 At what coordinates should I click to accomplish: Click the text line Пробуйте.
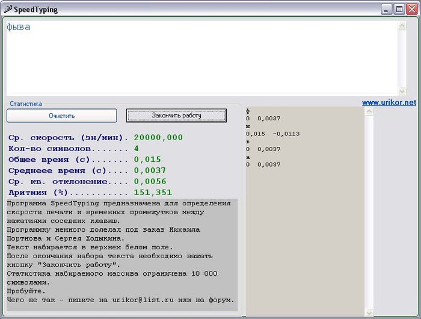click(26, 291)
